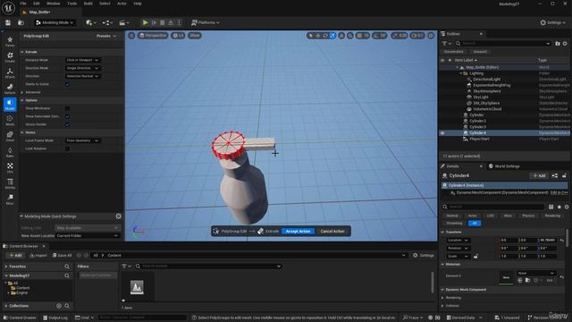Viewport: 572px width, 322px height.
Task: Activate the scale gizmo in the viewport toolbar
Action: tap(332, 36)
